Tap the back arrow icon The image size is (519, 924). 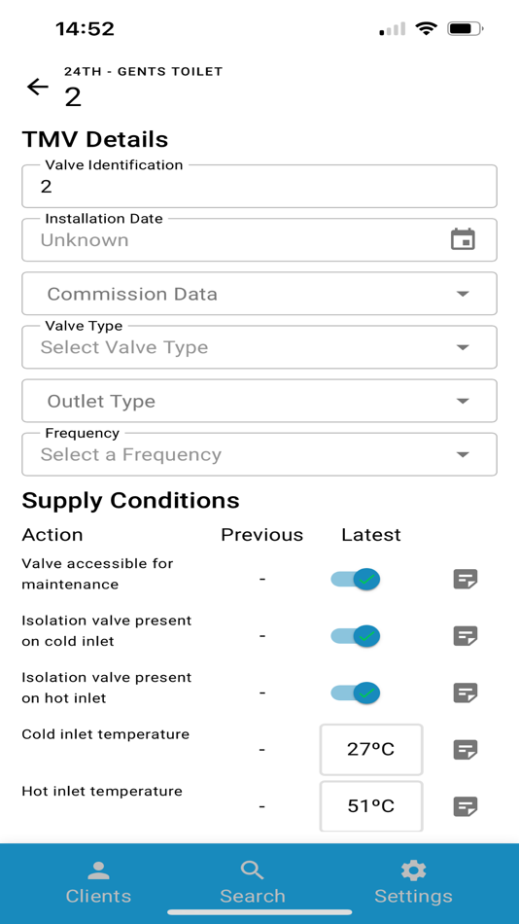[x=38, y=88]
